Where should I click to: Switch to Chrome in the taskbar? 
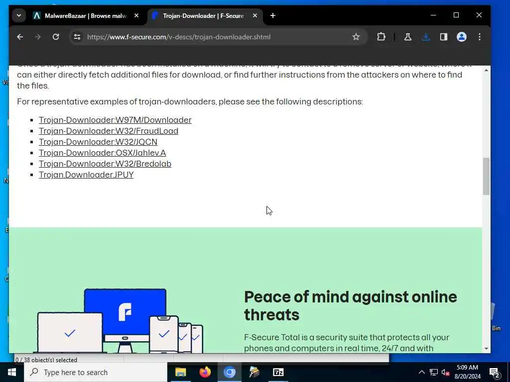(x=229, y=372)
